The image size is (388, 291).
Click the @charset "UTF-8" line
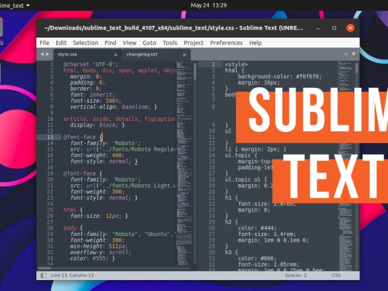91,64
